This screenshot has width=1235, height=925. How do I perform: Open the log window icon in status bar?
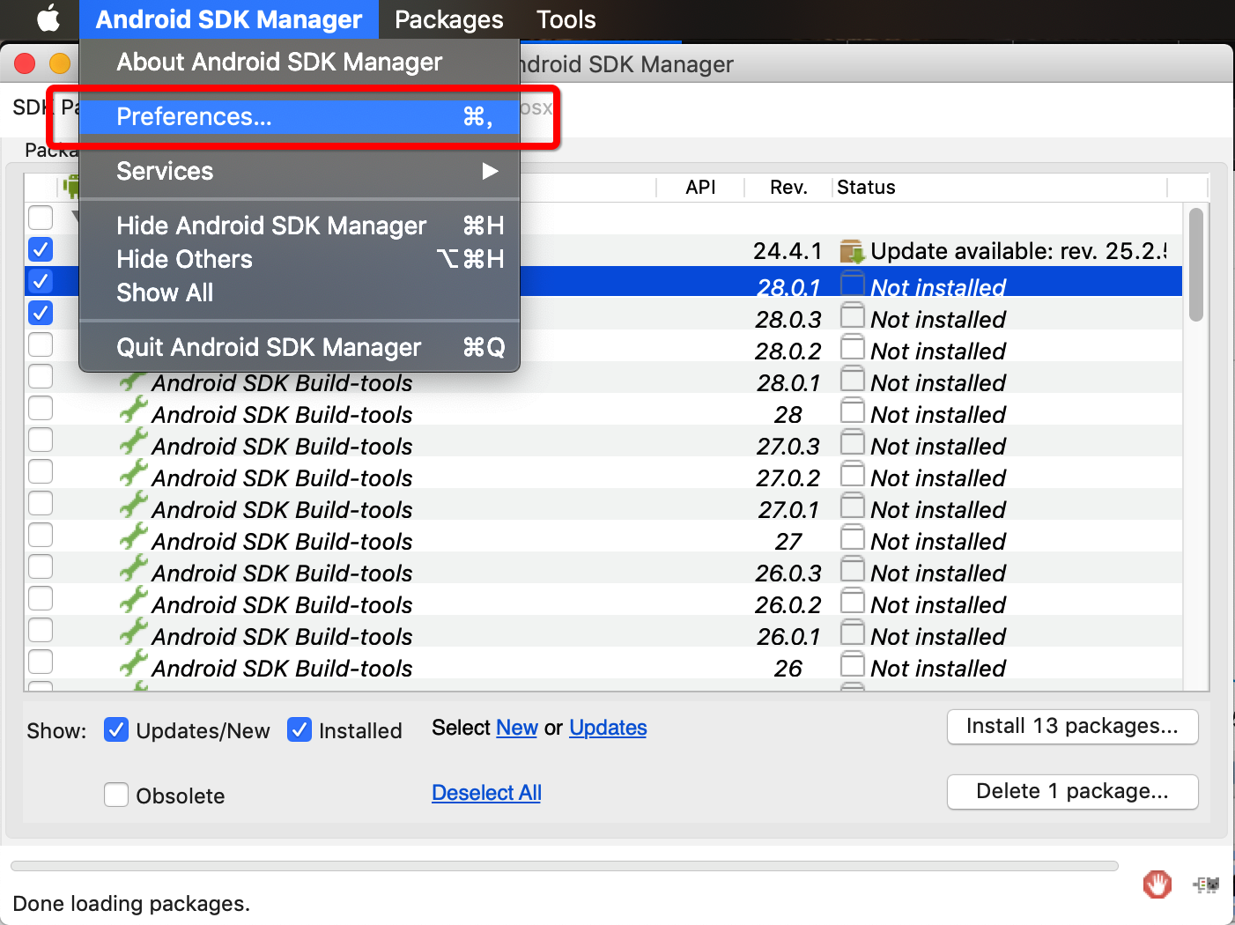click(1206, 884)
